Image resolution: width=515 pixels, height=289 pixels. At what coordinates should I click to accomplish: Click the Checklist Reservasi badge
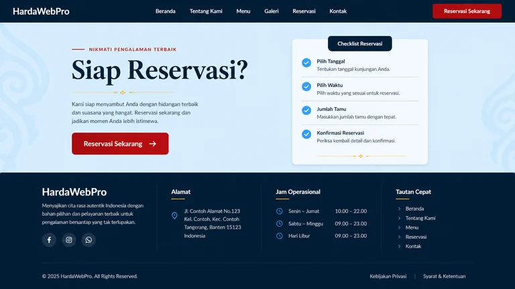[x=359, y=43]
